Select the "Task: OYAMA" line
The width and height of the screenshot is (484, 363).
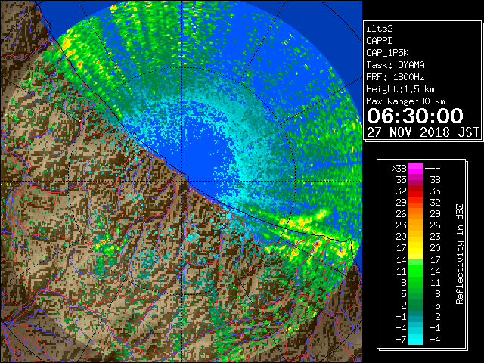pos(396,65)
